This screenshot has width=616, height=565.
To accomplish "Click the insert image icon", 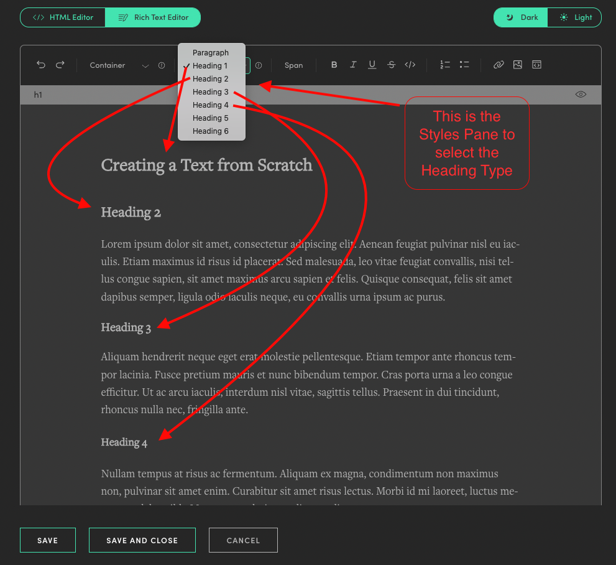I will click(517, 64).
